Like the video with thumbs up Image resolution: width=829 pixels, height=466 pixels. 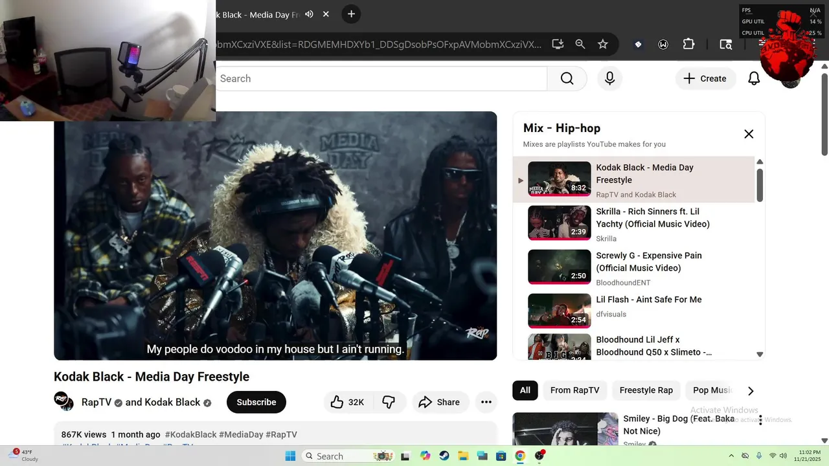(347, 402)
